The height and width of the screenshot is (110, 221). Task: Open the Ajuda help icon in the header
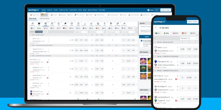coord(148,10)
